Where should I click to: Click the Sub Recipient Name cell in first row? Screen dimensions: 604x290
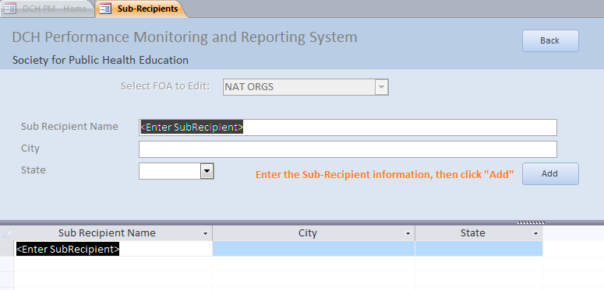point(113,249)
